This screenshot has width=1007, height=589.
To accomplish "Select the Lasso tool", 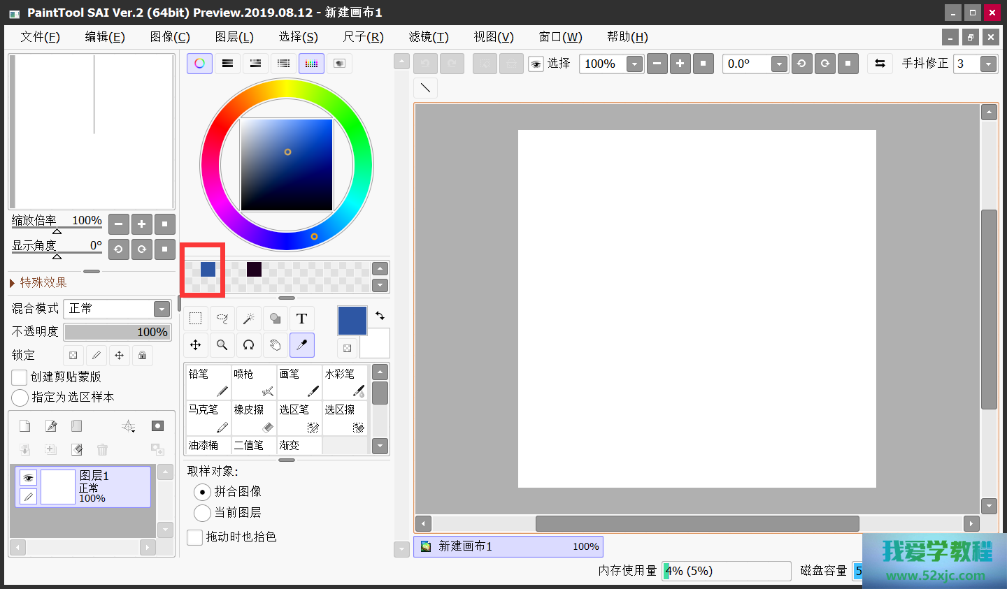I will click(x=222, y=319).
